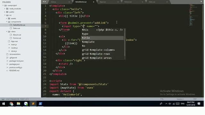The image size is (205, 115).
Task: Open the tab list dropdown arrow
Action: point(201,2)
